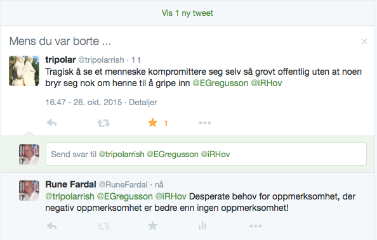Image resolution: width=377 pixels, height=240 pixels.
Task: Open tripolar's profile avatar
Action: tap(24, 71)
